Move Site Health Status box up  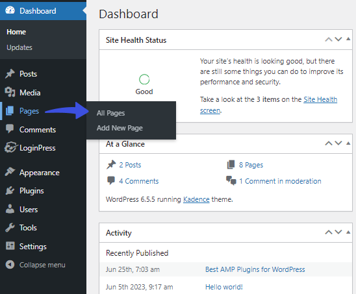tap(329, 40)
